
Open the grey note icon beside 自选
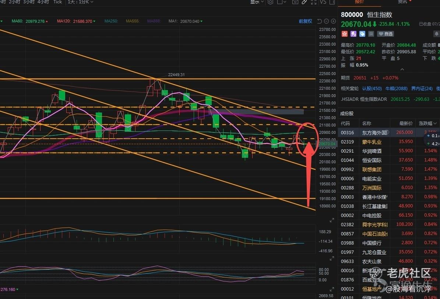[x=371, y=34]
